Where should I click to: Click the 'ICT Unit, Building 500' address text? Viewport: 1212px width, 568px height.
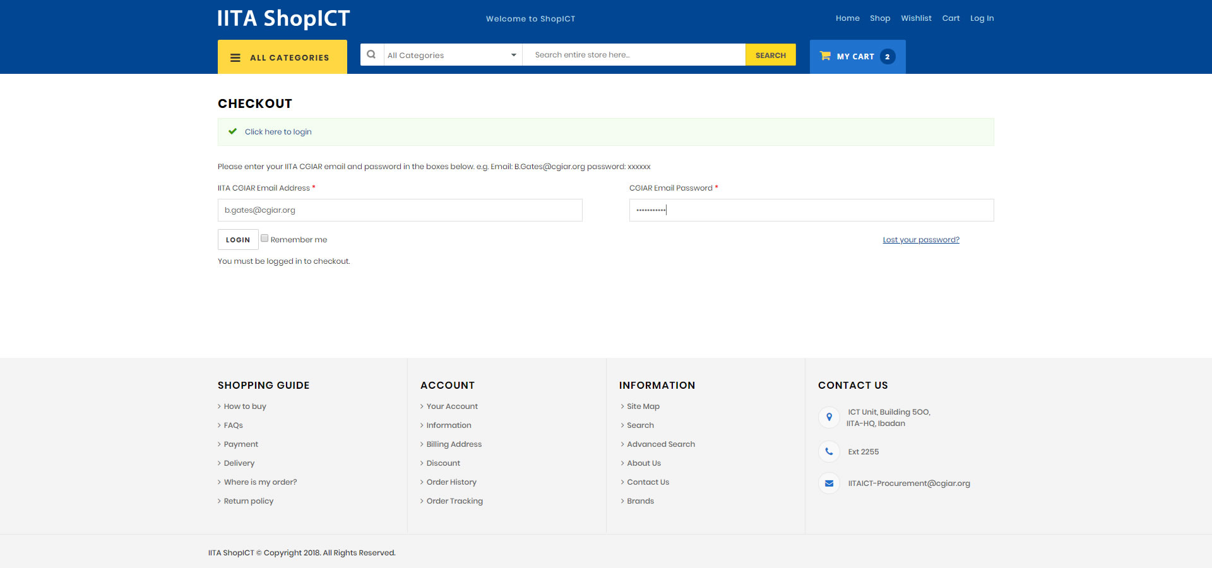click(x=889, y=412)
